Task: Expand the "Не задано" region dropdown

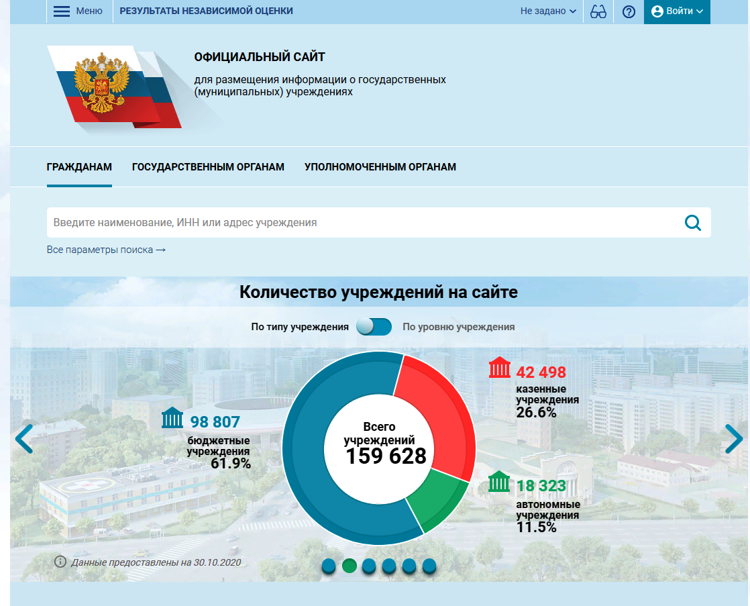Action: (x=548, y=11)
